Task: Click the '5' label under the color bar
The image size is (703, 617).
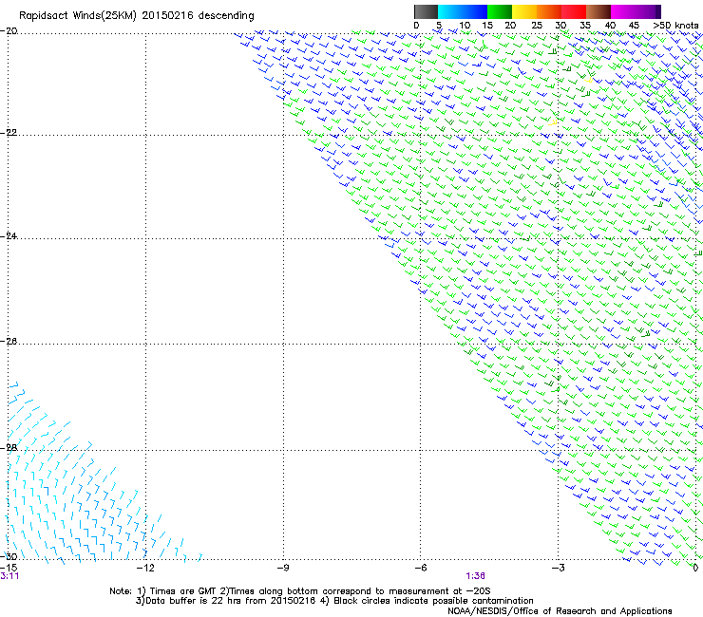Action: tap(439, 26)
